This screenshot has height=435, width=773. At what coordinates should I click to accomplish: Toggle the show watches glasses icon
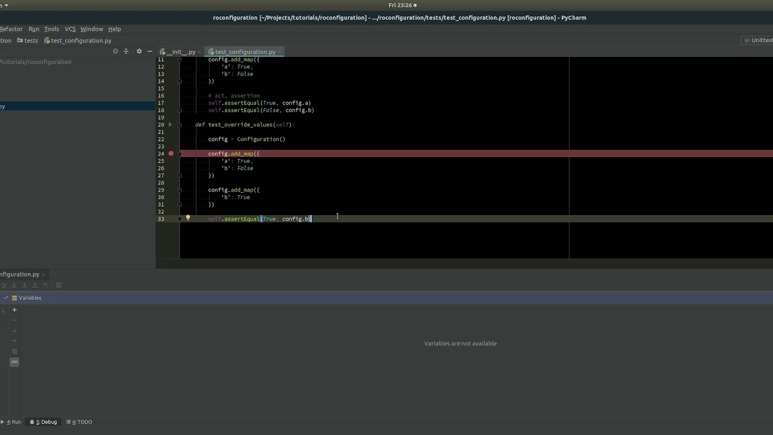[14, 362]
